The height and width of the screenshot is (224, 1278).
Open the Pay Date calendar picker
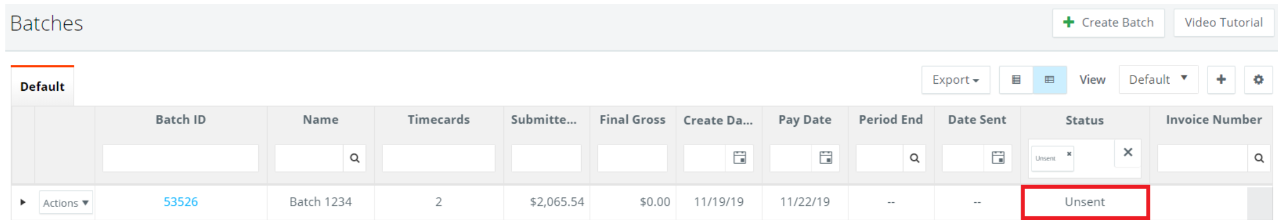pos(825,157)
